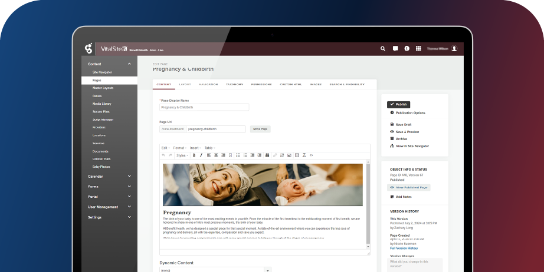544x272 pixels.
Task: Open the Format menu in the editor
Action: 179,148
